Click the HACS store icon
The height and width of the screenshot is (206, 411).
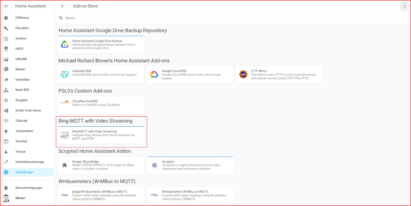6,49
